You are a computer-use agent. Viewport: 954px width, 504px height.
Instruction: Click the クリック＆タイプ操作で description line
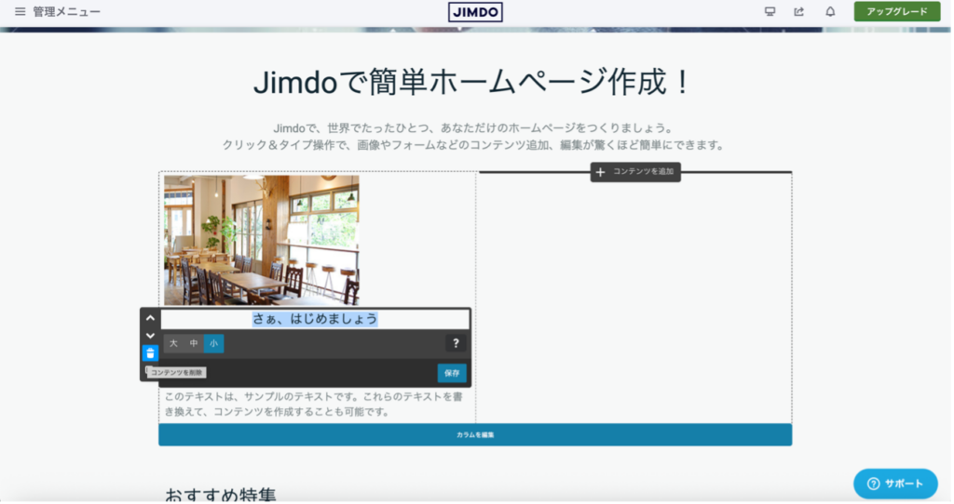[x=474, y=146]
